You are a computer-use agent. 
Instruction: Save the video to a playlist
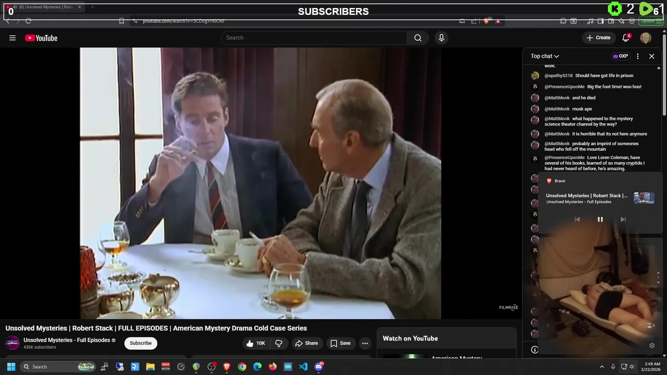point(340,343)
